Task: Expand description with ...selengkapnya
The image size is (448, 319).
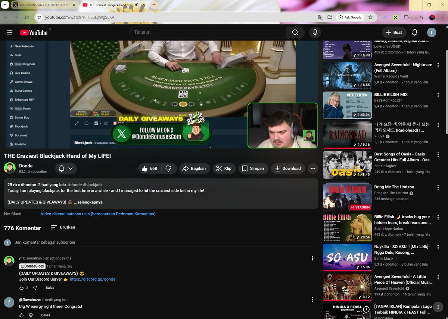Action: coord(88,202)
